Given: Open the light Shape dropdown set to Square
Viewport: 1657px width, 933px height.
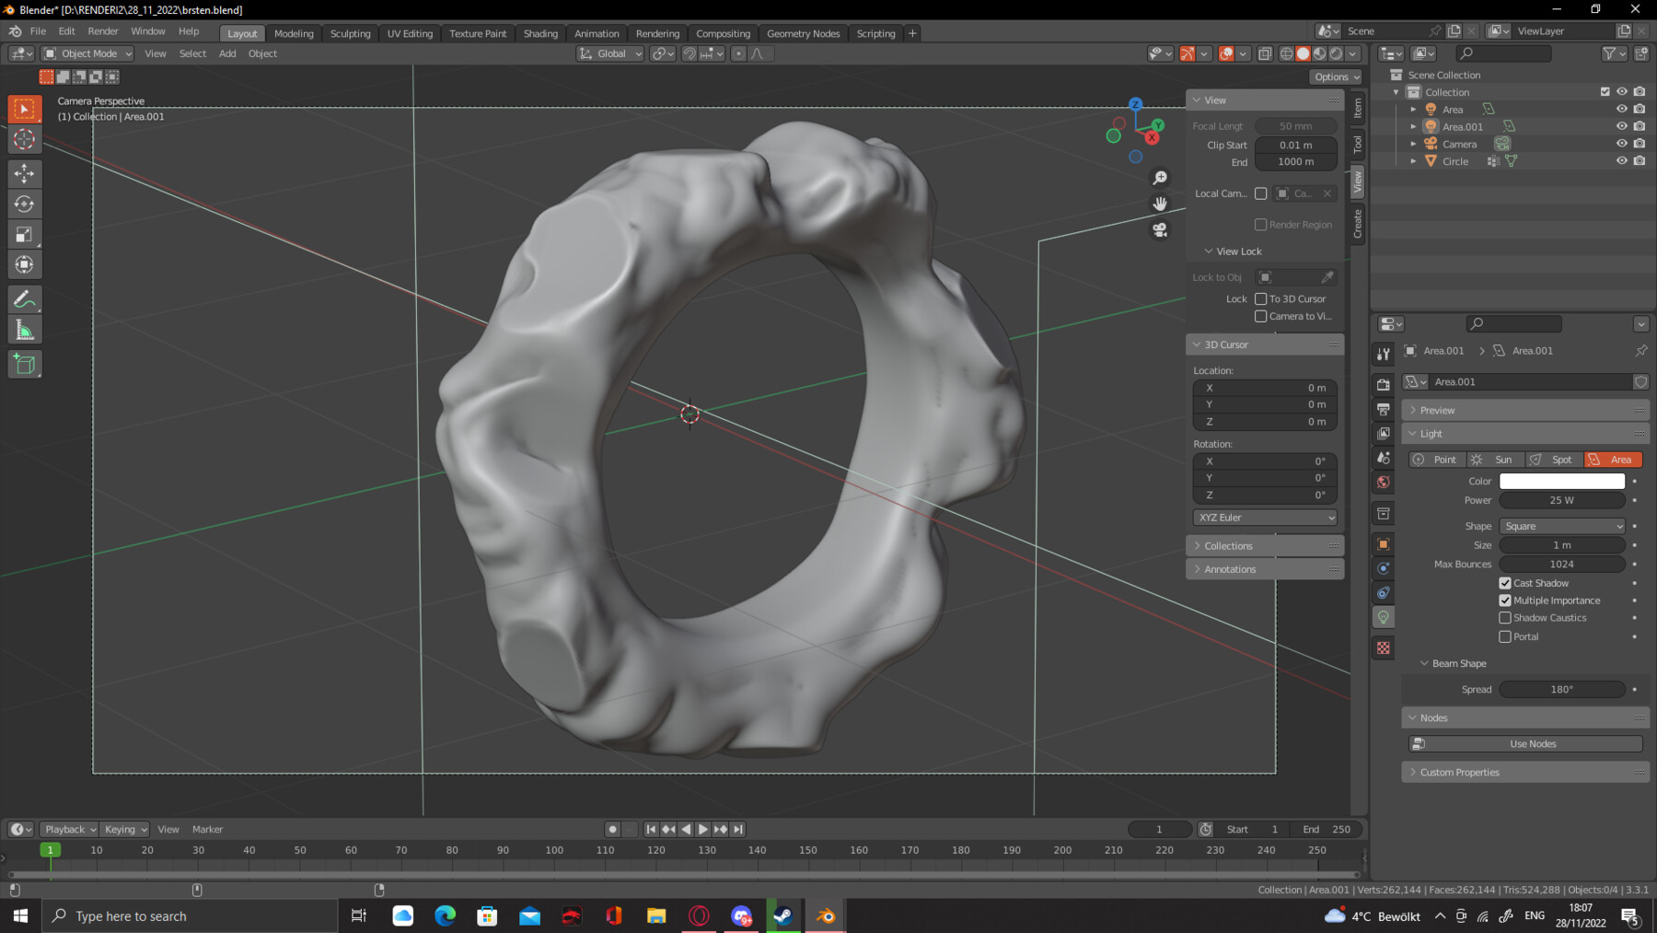Looking at the screenshot, I should 1561,526.
